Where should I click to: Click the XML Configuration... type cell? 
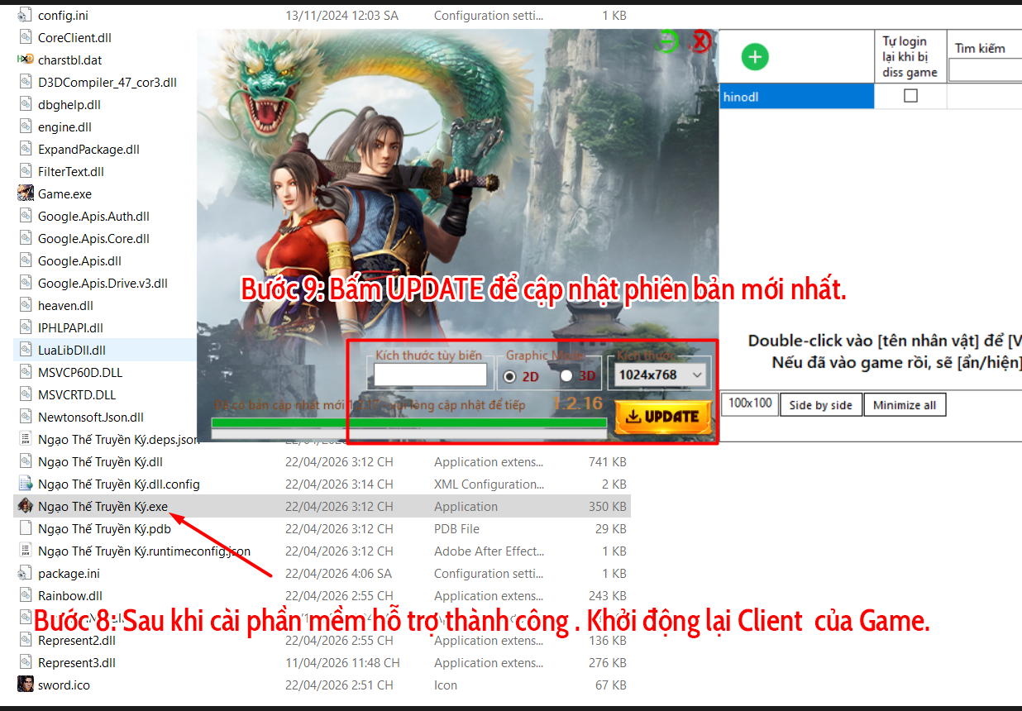490,484
